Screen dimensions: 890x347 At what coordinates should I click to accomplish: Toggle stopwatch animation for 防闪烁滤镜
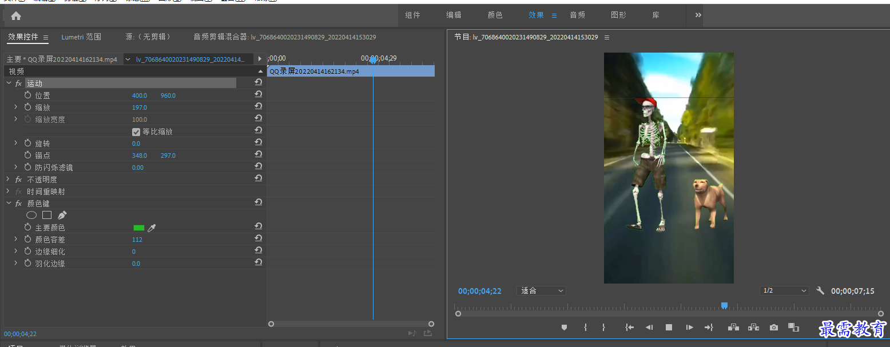(28, 167)
